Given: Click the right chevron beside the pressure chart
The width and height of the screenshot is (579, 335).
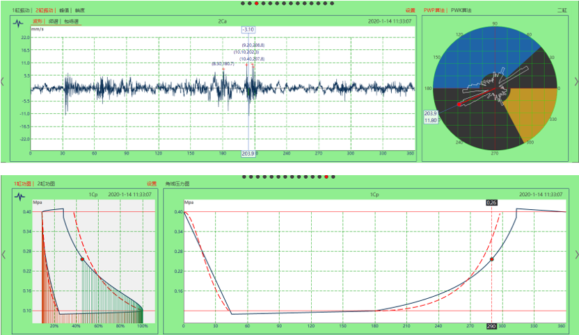Looking at the screenshot, I should pyautogui.click(x=576, y=255).
